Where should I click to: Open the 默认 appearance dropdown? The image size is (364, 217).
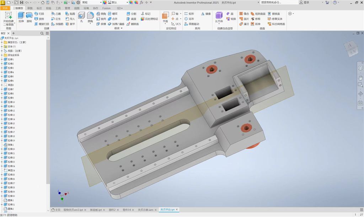point(127,2)
